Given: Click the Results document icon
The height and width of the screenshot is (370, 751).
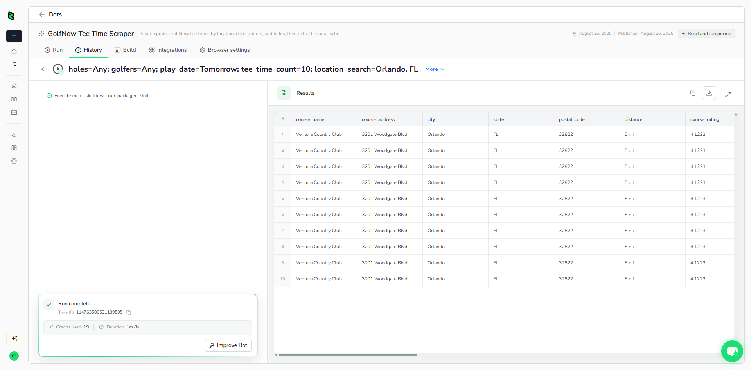Looking at the screenshot, I should [x=284, y=93].
